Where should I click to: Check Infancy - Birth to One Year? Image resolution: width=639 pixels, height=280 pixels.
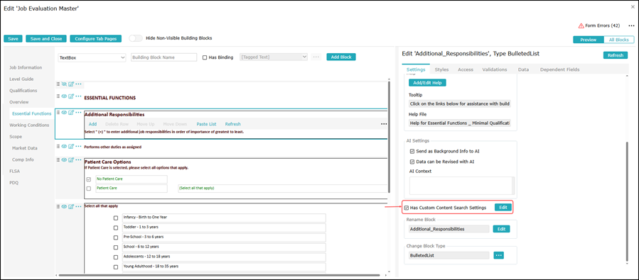(116, 218)
